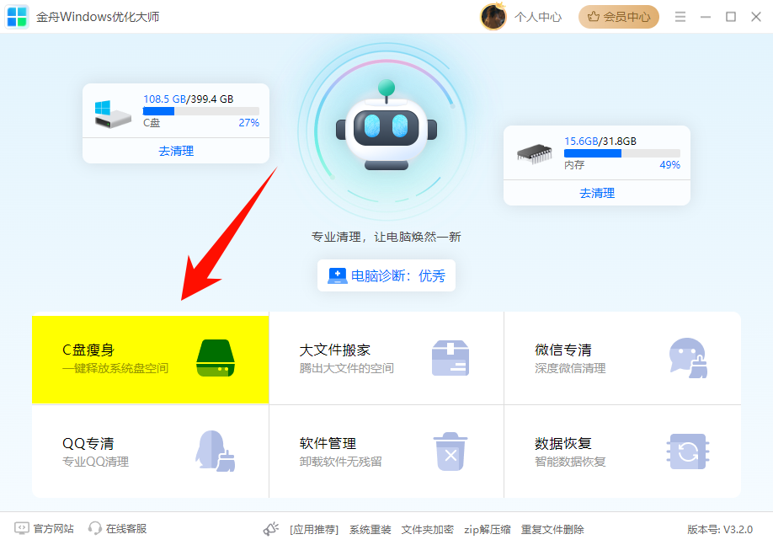Open the hamburger menu at top right
This screenshot has height=545, width=773.
(x=680, y=16)
